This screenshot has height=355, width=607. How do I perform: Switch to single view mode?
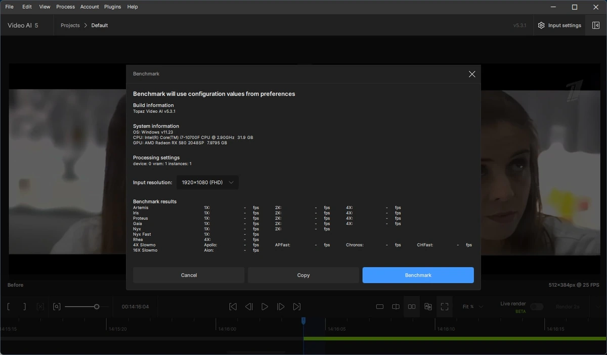point(380,306)
